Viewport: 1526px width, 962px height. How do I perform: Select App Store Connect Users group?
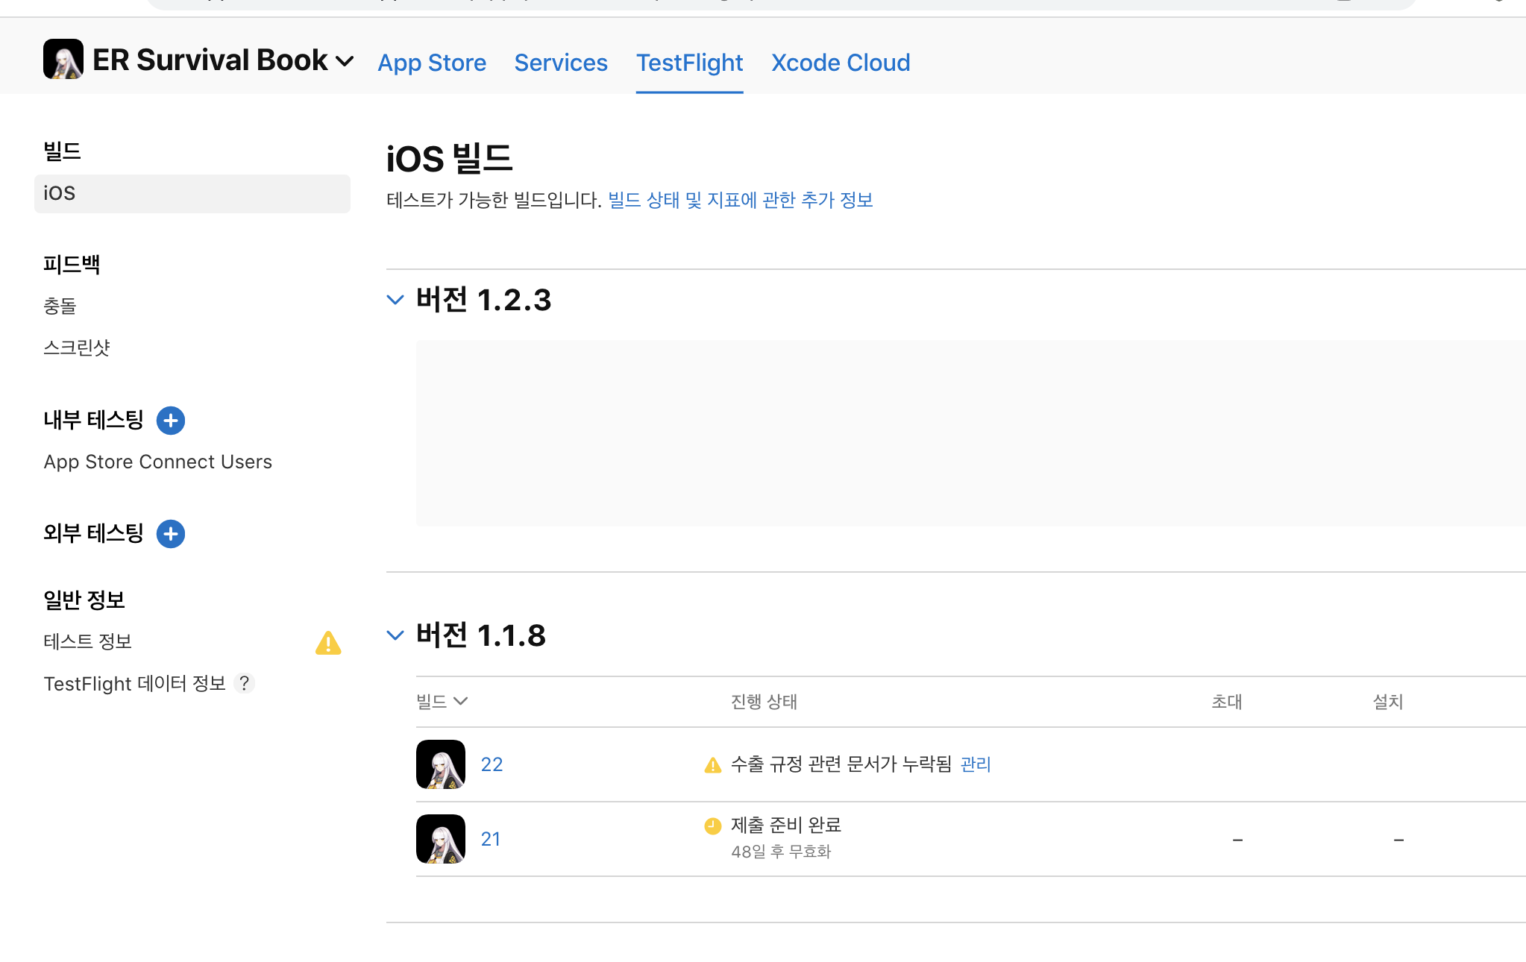click(158, 462)
